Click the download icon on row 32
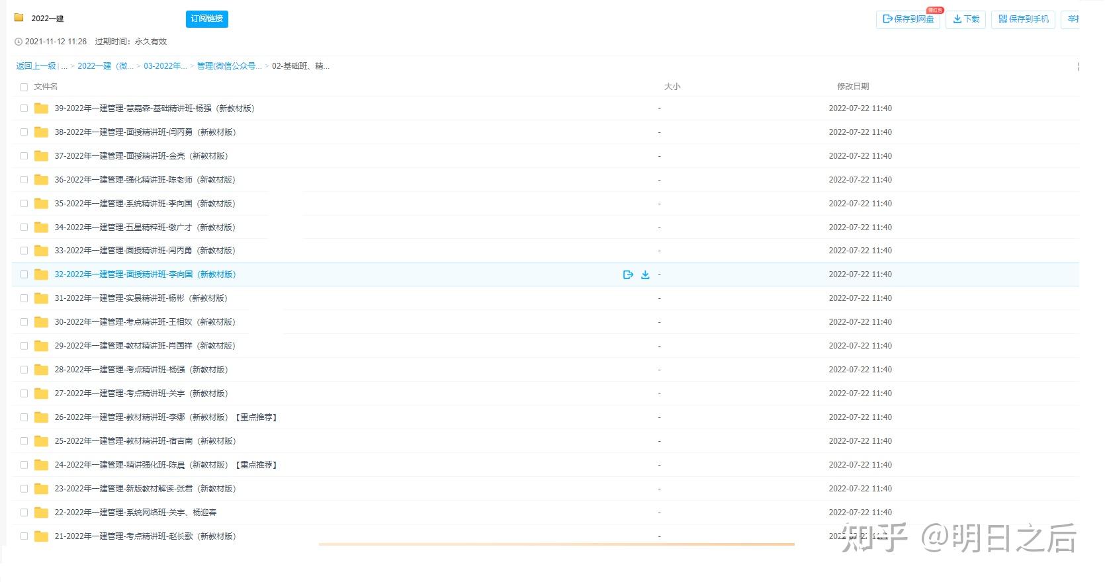Viewport: 1105px width, 582px height. pos(645,274)
